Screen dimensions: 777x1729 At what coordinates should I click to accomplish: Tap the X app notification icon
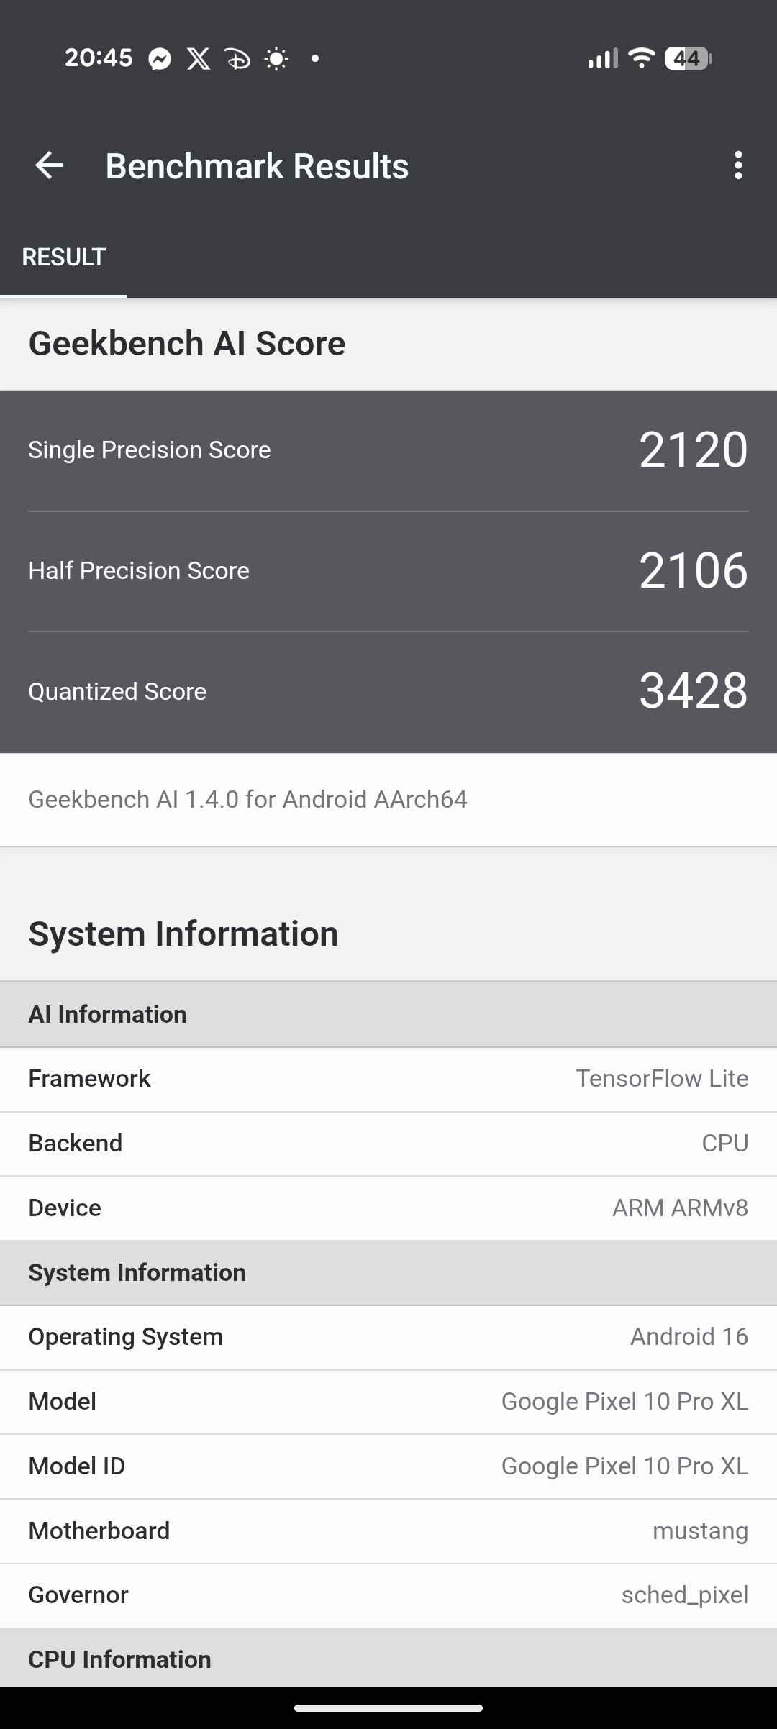click(199, 58)
